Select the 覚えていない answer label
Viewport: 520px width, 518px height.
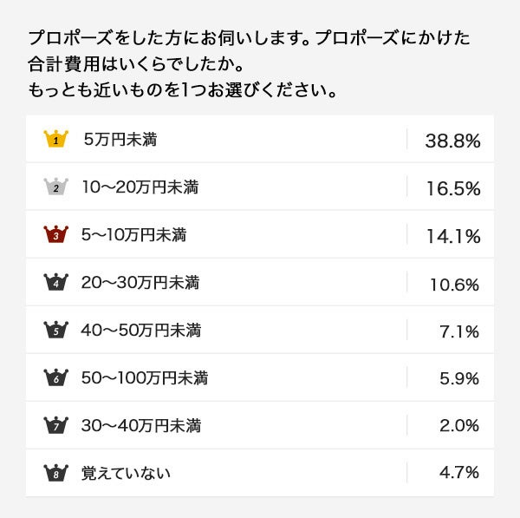(127, 473)
